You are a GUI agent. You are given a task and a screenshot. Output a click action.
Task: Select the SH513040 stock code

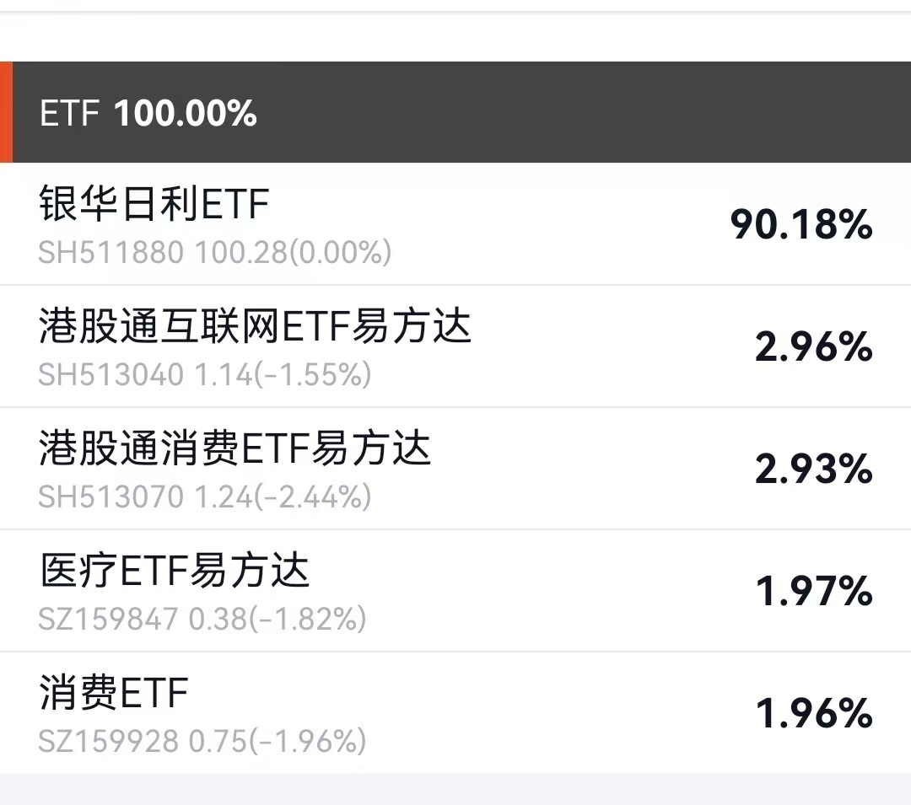(111, 374)
